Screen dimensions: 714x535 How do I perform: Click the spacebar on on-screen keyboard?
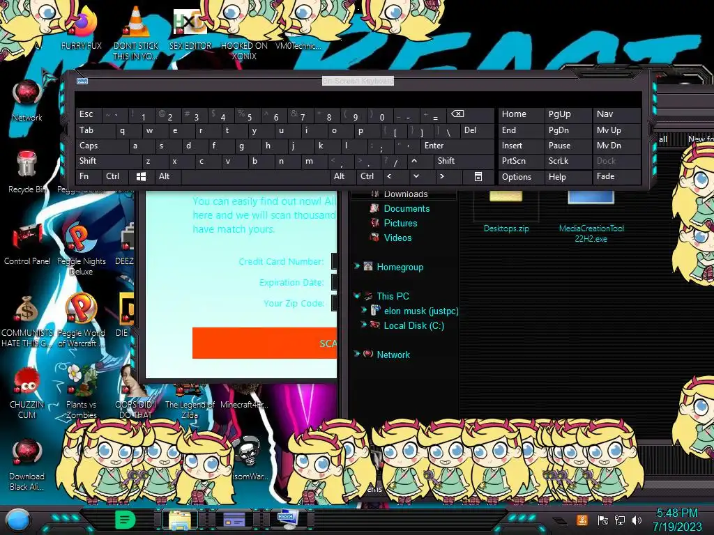255,176
